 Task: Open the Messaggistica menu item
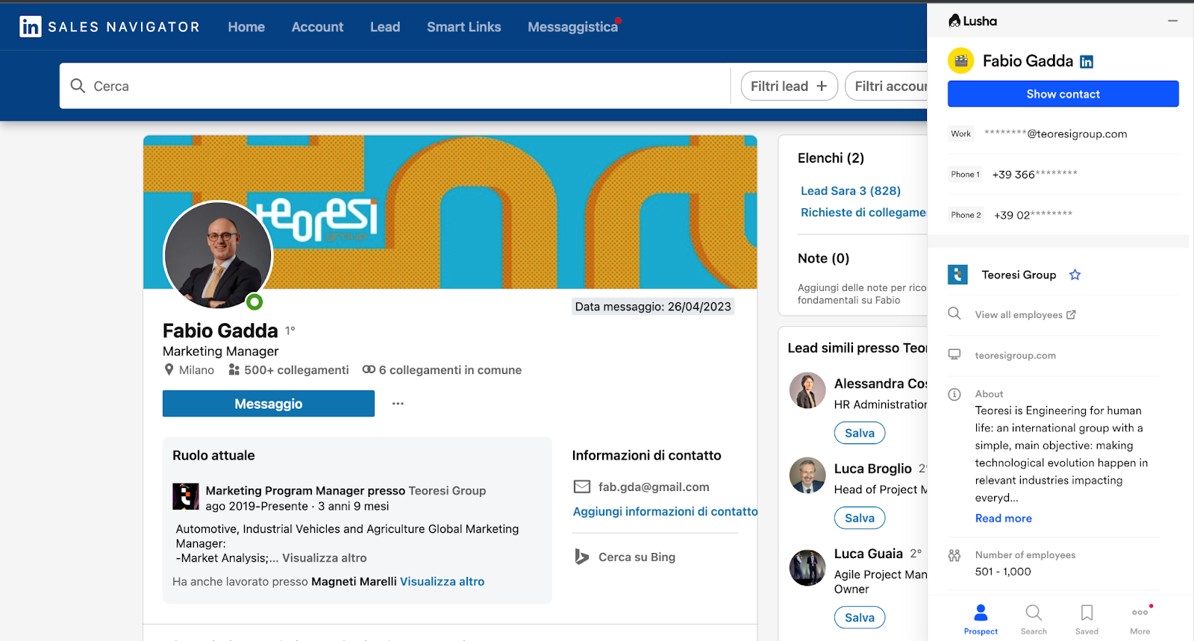(572, 27)
